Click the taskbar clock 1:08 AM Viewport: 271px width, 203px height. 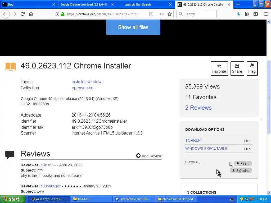(261, 199)
